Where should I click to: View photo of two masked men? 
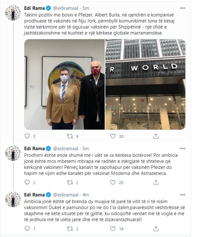click(x=64, y=84)
